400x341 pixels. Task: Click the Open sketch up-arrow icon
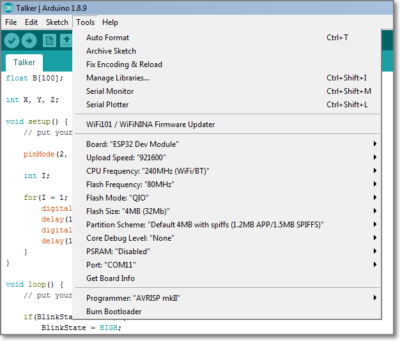[x=66, y=40]
